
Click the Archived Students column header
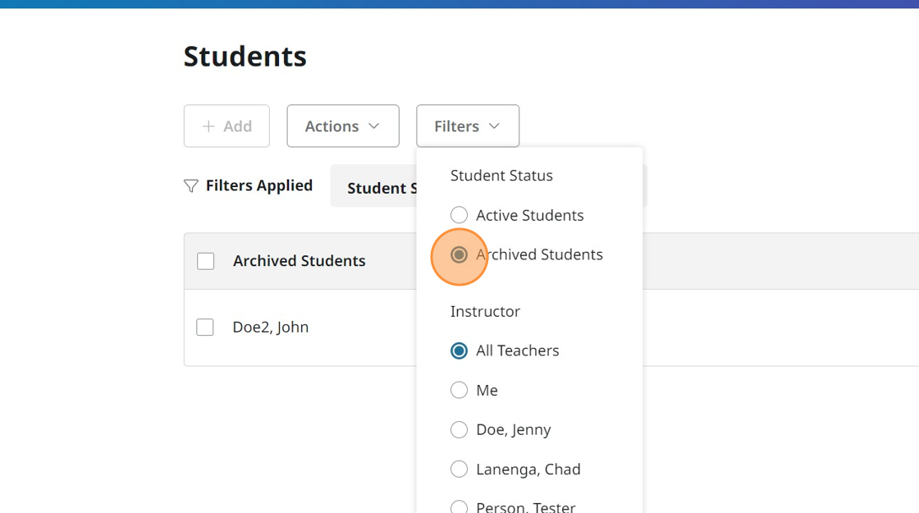coord(299,261)
